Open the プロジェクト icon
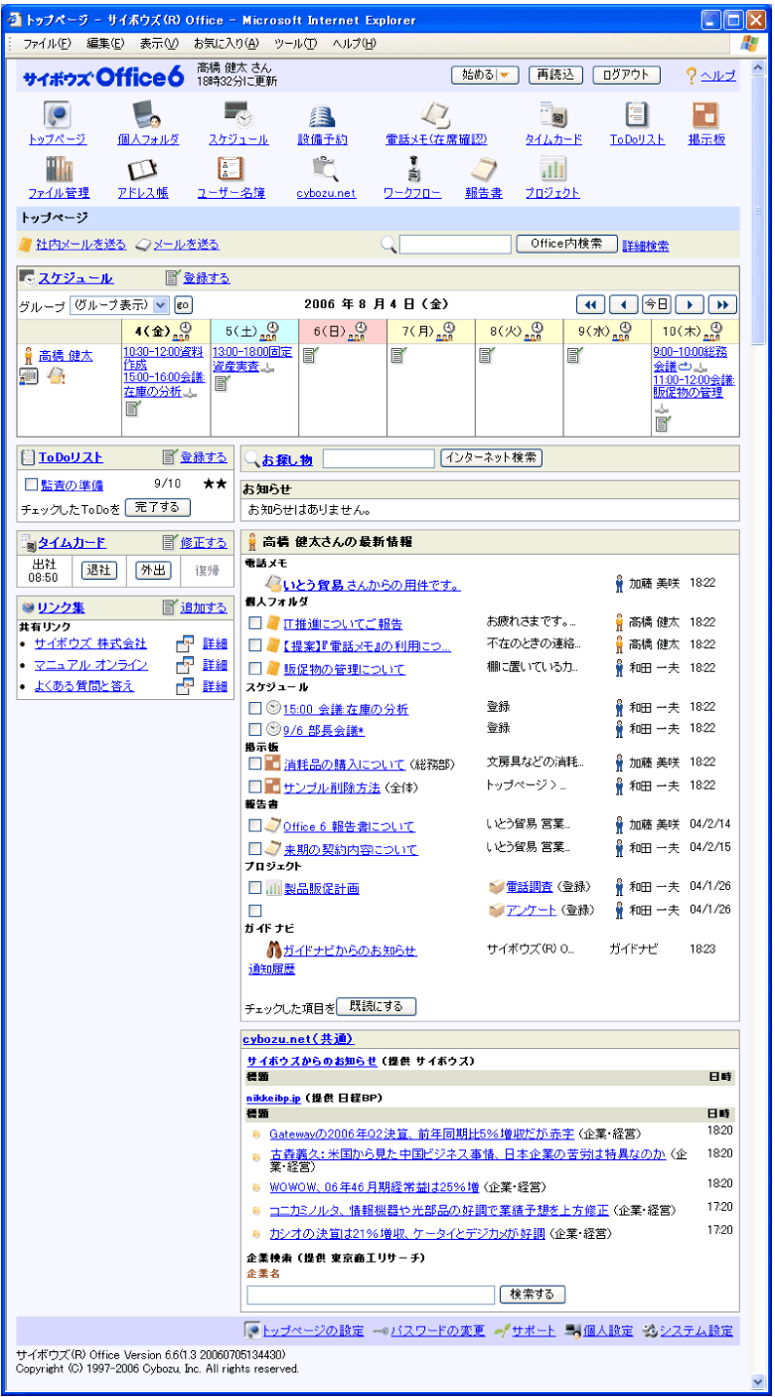The image size is (775, 1397). [553, 168]
